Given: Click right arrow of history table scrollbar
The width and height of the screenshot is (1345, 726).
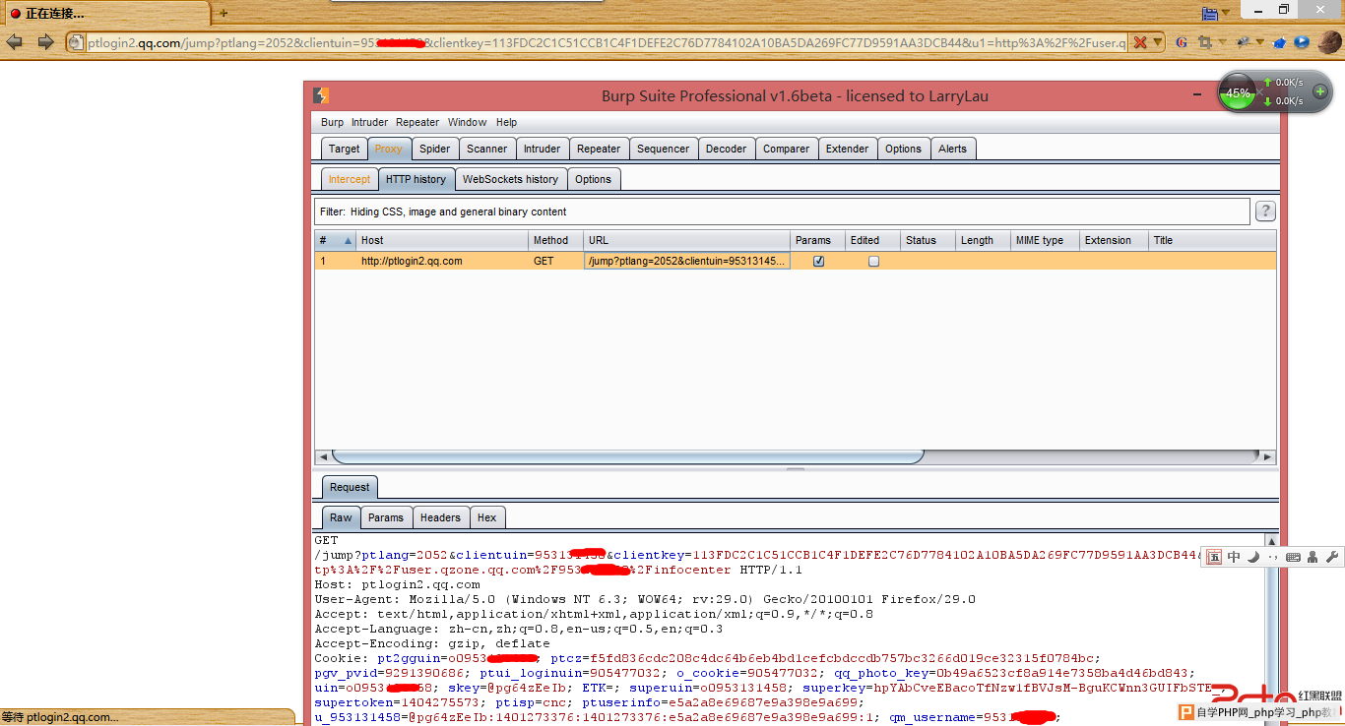Looking at the screenshot, I should tap(1268, 456).
